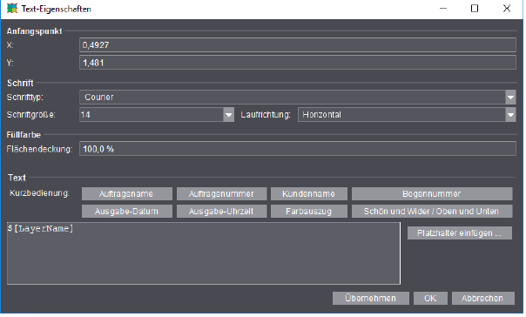Screen dimensions: 526x317
Task: Open the Schrifttyp Courier dropdown
Action: (297, 98)
